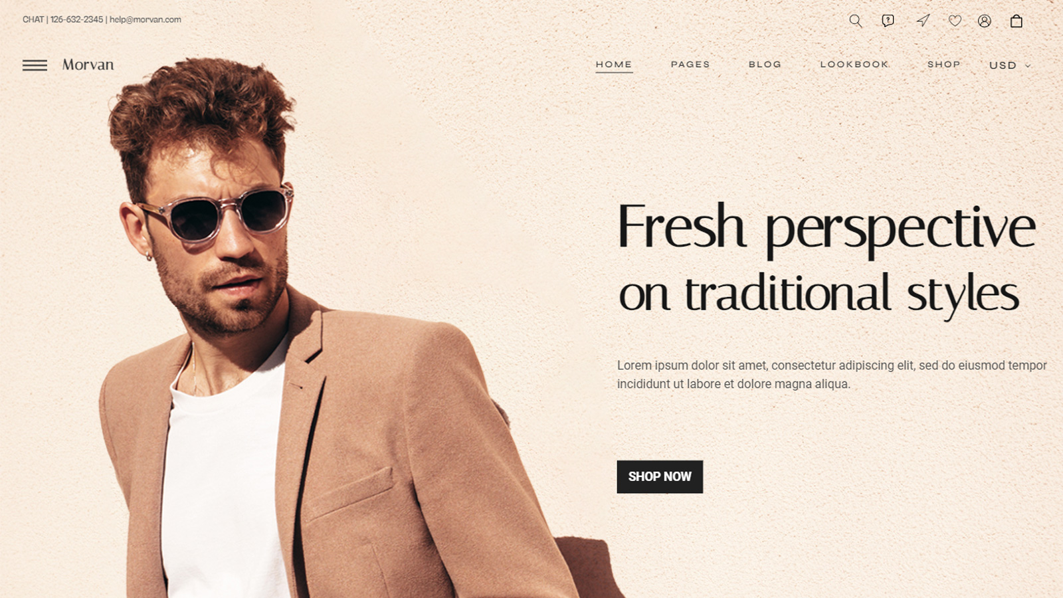Image resolution: width=1063 pixels, height=598 pixels.
Task: Select the LOOKBOOK menu item
Action: 854,64
